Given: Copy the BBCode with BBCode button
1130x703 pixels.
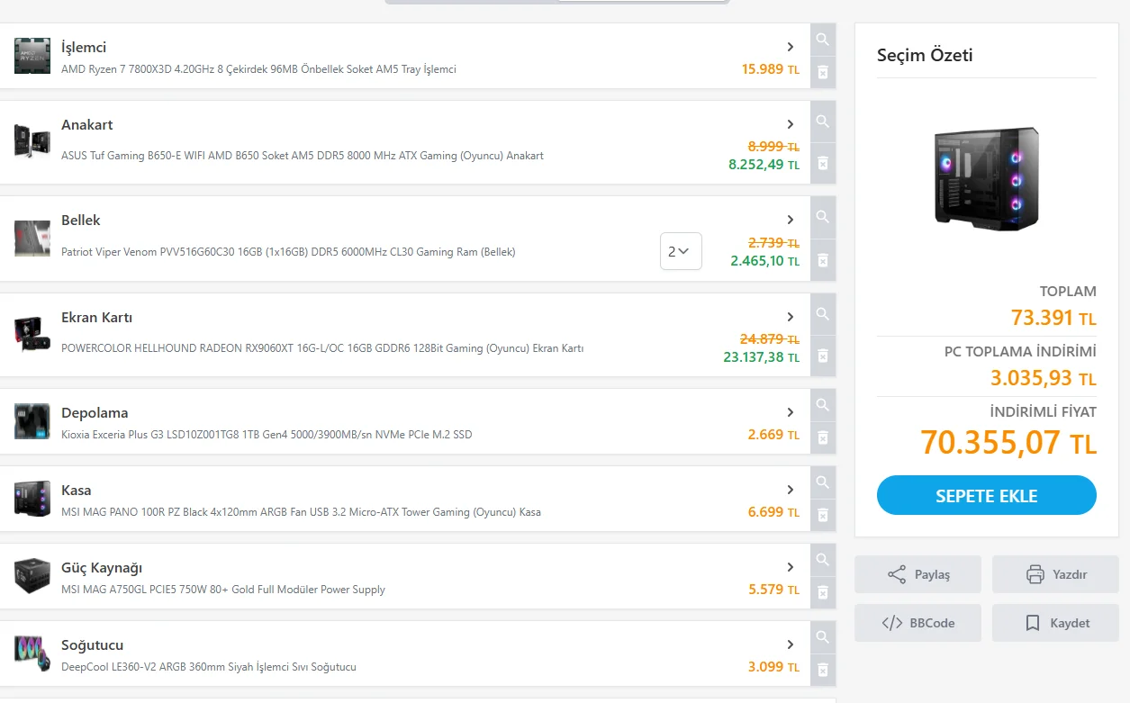Looking at the screenshot, I should [x=918, y=623].
